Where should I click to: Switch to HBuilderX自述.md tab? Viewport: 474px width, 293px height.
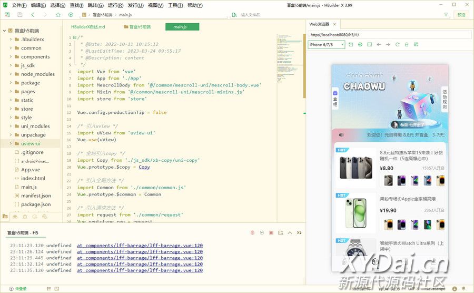pos(88,27)
